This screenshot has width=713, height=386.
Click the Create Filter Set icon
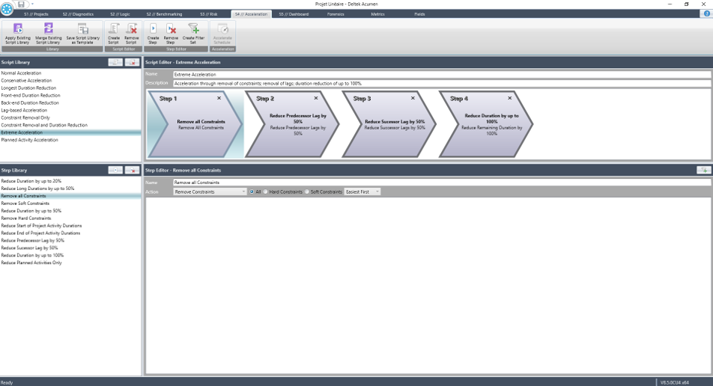pos(193,34)
